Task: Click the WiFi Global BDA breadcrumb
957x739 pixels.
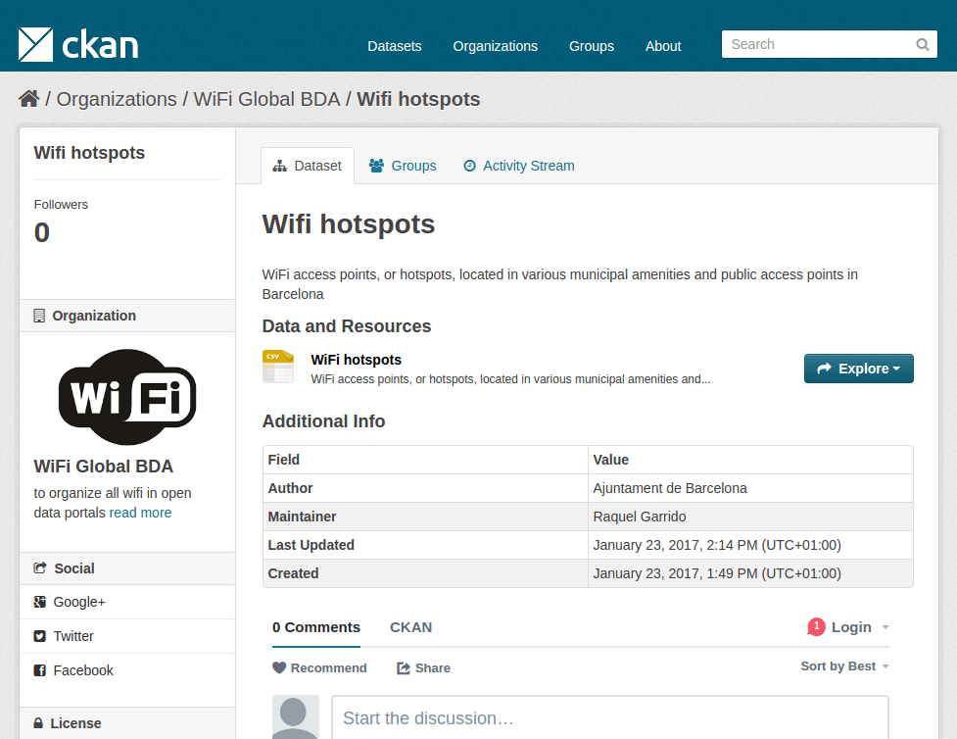Action: [266, 99]
